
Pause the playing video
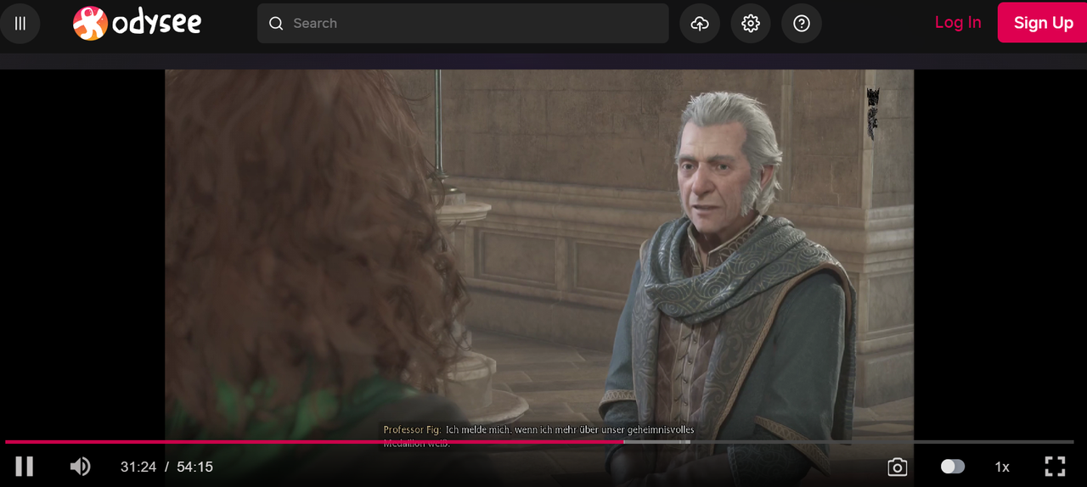click(25, 467)
